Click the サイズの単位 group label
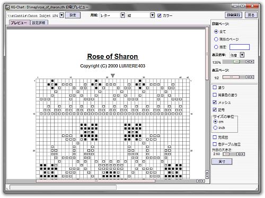The image size is (265, 198). pyautogui.click(x=223, y=117)
